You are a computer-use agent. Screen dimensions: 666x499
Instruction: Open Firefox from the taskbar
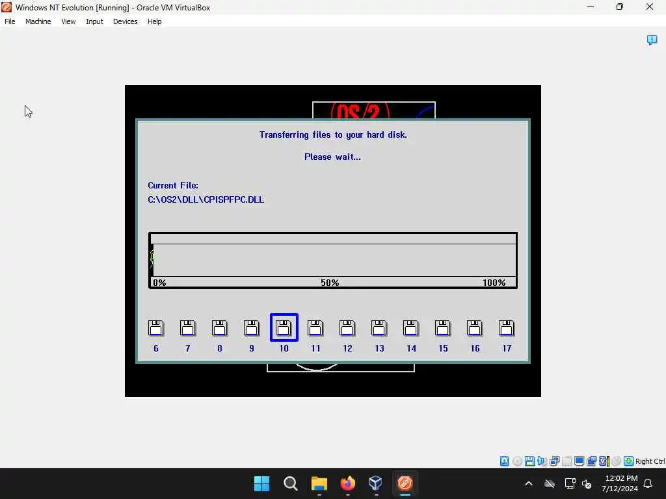pyautogui.click(x=348, y=483)
